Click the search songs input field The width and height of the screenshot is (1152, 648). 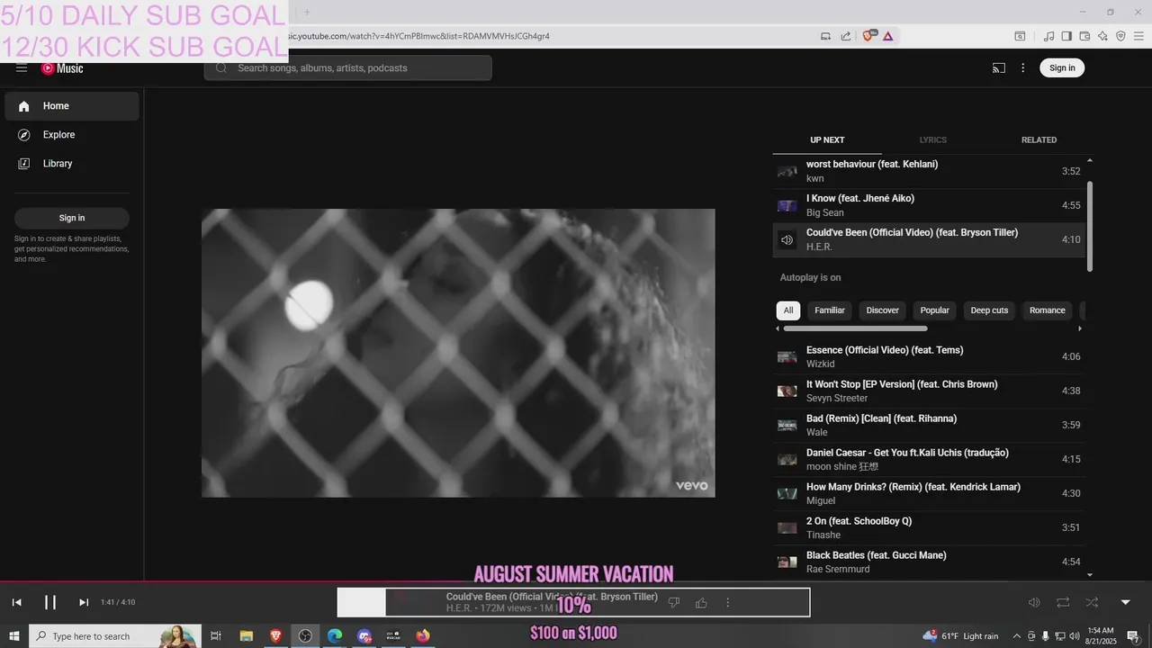[348, 68]
